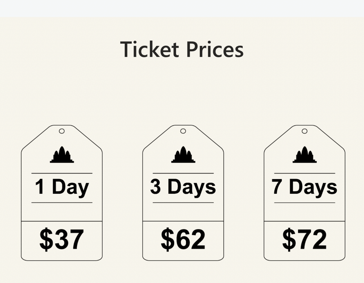Click the line above the "3 Days" label

pos(183,173)
